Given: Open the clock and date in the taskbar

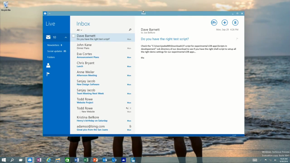Looking at the screenshot, I should click(x=284, y=160).
